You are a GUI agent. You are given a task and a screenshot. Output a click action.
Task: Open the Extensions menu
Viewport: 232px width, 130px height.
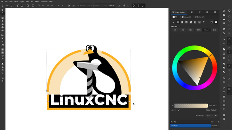click(44, 1)
